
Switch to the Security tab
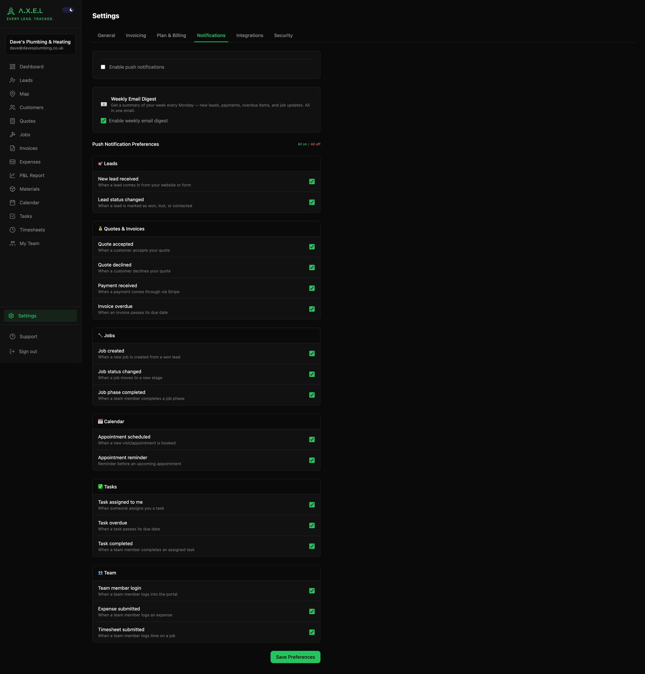283,35
